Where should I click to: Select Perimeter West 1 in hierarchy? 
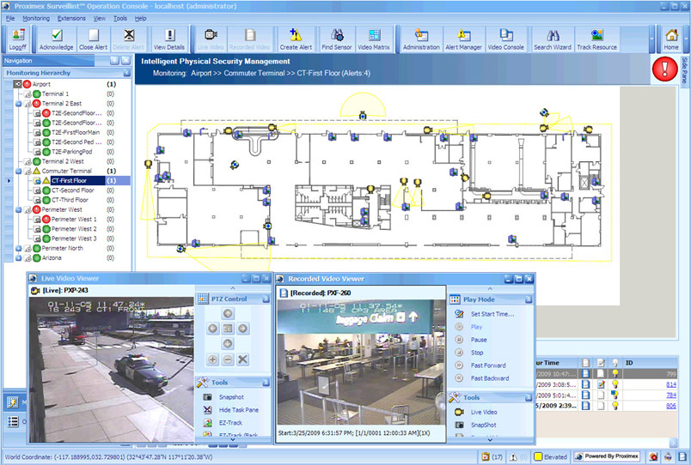[73, 220]
